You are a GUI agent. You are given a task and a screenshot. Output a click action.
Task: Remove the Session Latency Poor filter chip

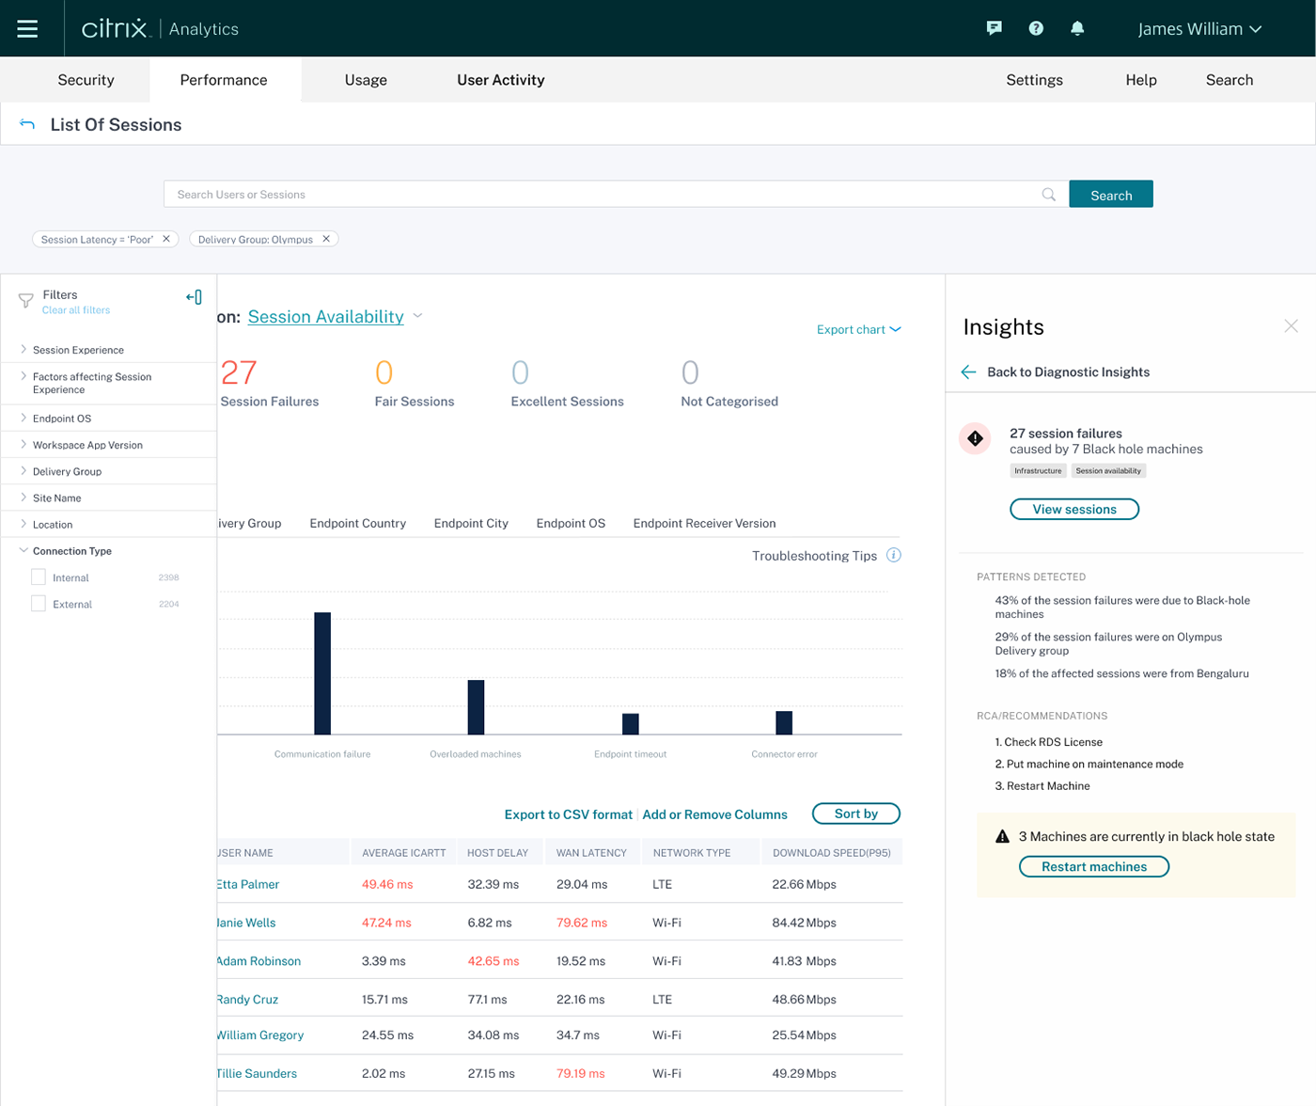(166, 239)
